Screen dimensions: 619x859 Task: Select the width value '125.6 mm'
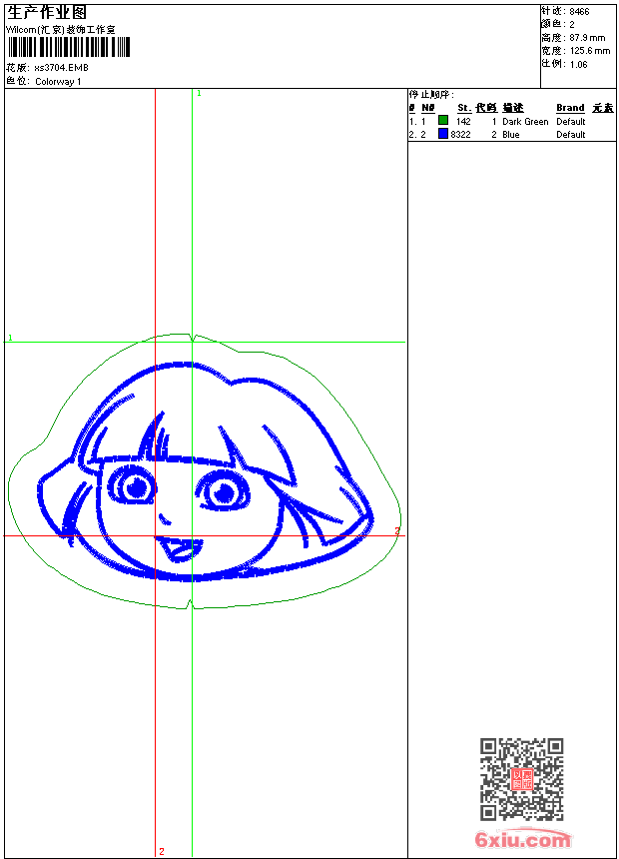[590, 51]
